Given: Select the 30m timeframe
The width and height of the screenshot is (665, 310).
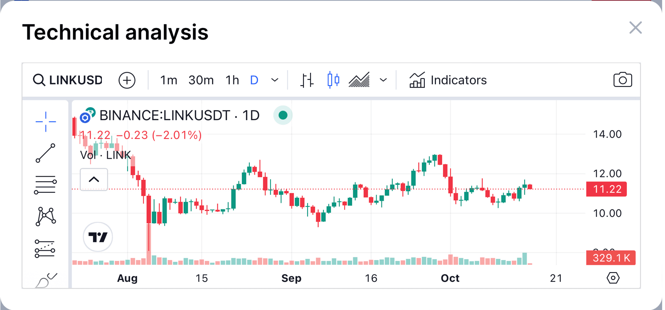Looking at the screenshot, I should click(201, 80).
